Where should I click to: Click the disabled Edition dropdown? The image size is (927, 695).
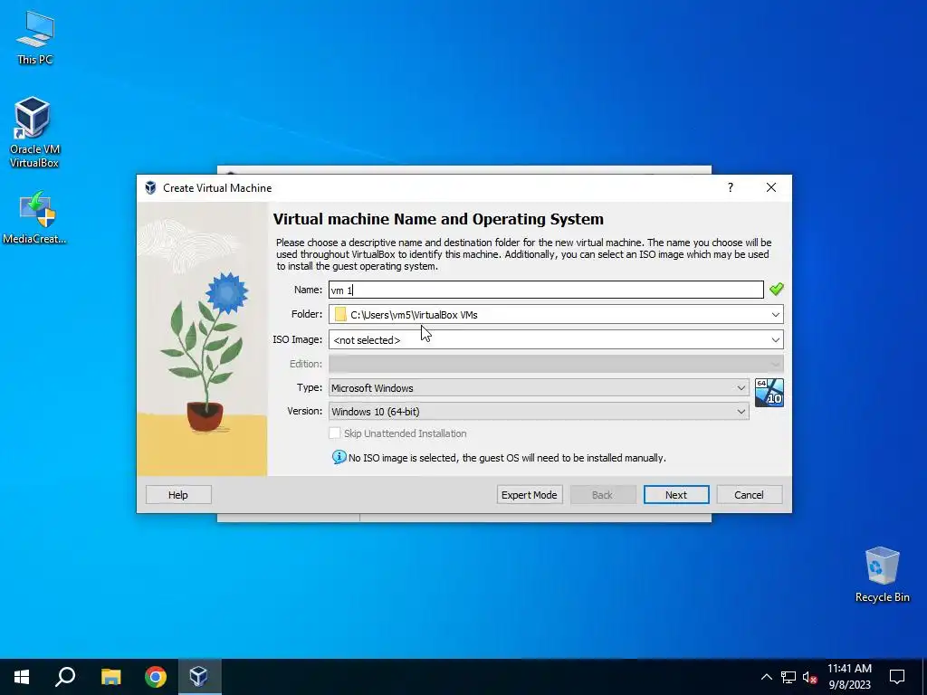coord(556,364)
